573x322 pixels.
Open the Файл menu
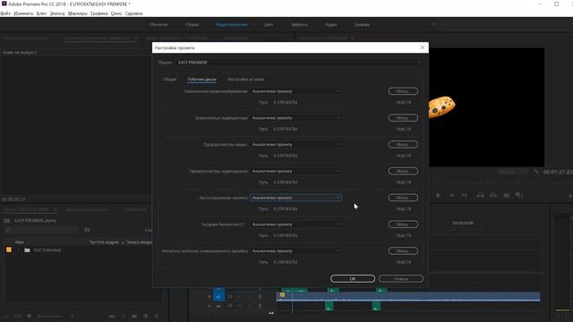pos(5,13)
